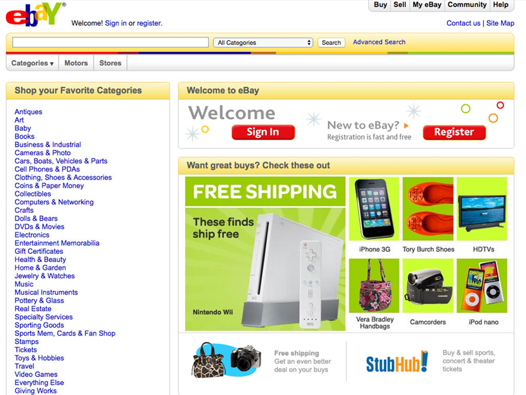This screenshot has width=526, height=395.
Task: Click the red Register button
Action: point(454,132)
